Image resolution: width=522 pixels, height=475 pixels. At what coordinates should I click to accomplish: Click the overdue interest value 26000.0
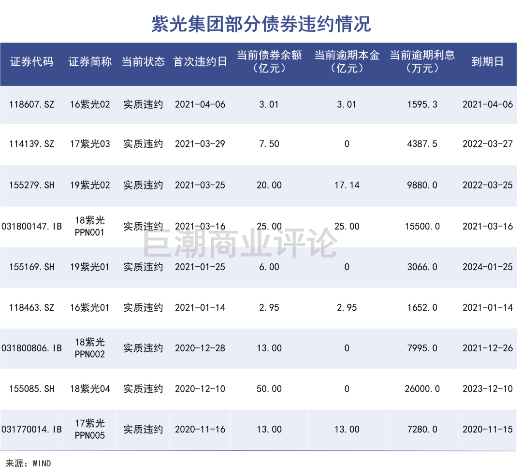tap(422, 389)
